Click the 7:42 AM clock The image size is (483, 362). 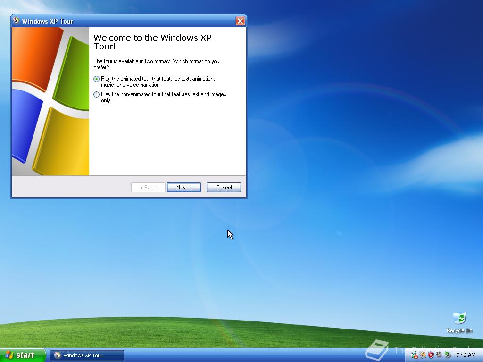pos(466,355)
